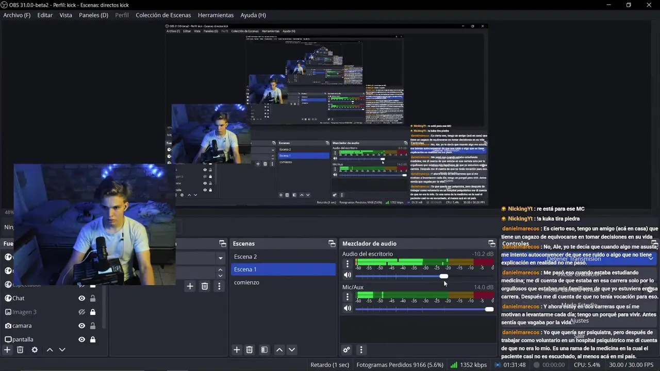
Task: Open the Colección de Escenas menu
Action: click(163, 15)
